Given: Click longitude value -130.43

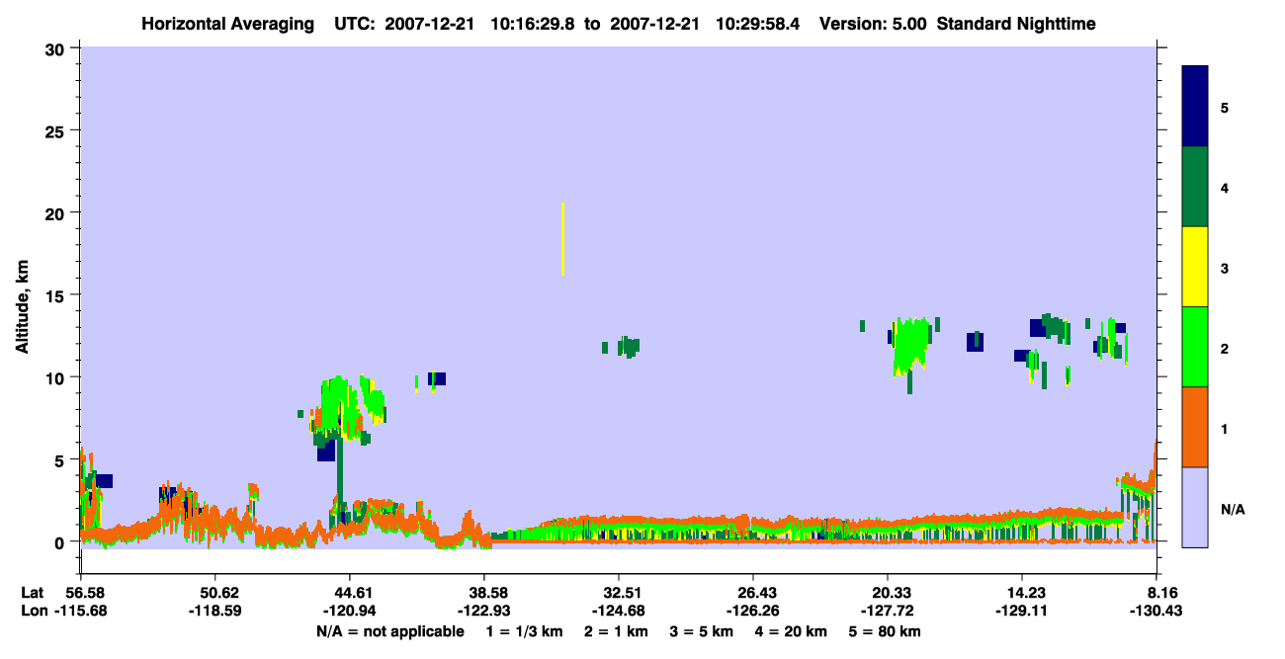Looking at the screenshot, I should [1156, 612].
